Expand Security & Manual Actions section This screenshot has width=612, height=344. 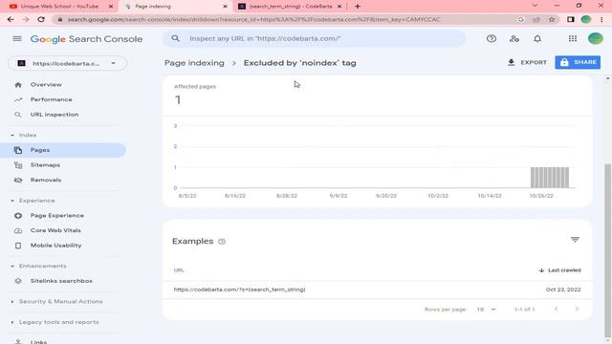[x=12, y=302]
